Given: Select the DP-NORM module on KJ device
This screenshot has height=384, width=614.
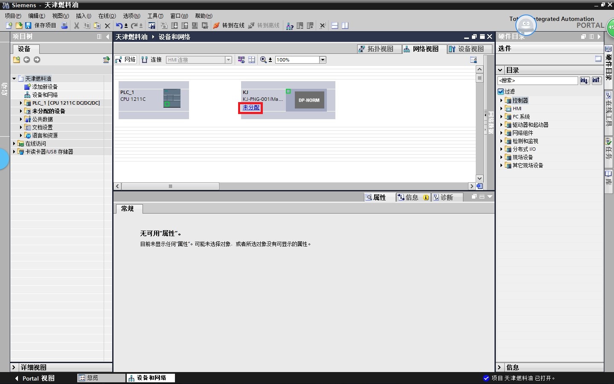Looking at the screenshot, I should pos(309,100).
